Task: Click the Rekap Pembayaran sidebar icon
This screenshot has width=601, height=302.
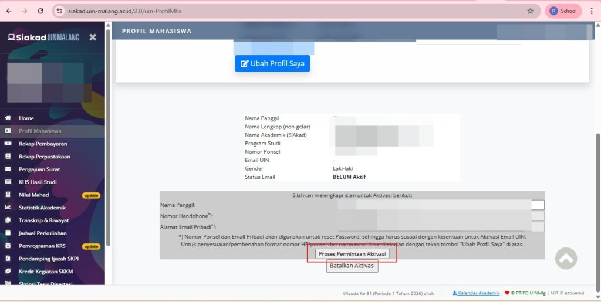Action: tap(8, 144)
